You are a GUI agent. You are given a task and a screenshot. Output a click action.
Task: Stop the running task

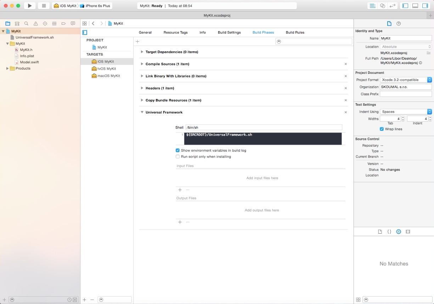pyautogui.click(x=44, y=6)
